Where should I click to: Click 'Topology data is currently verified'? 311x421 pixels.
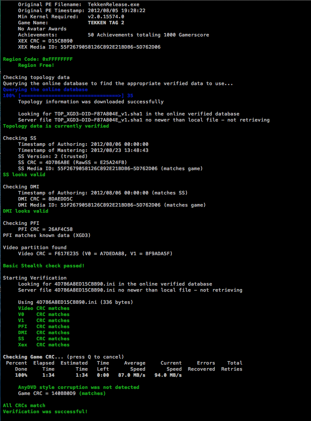(x=56, y=126)
